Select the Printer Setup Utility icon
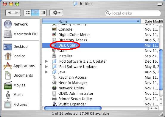The height and width of the screenshot is (117, 165). coord(54,99)
